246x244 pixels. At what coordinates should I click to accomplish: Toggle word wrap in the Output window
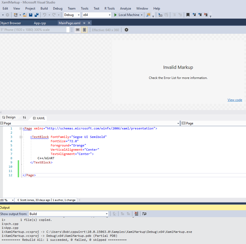[144, 214]
